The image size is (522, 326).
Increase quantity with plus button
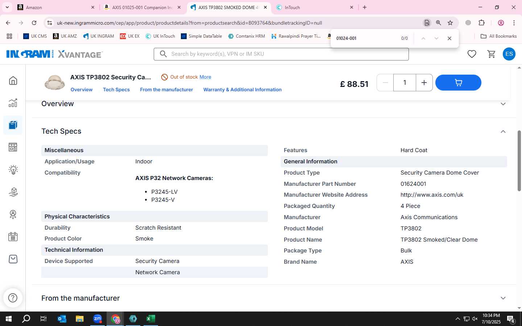[424, 83]
